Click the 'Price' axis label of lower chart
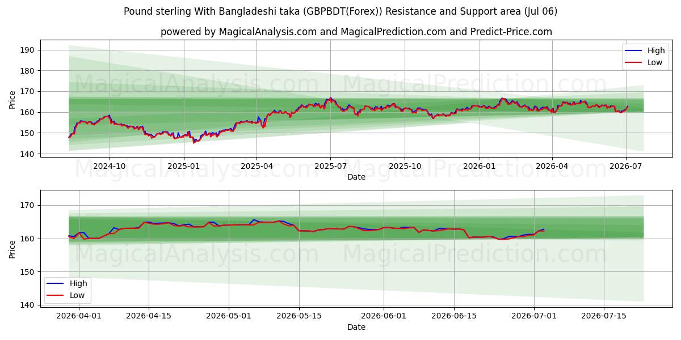The height and width of the screenshot is (340, 681). (12, 249)
